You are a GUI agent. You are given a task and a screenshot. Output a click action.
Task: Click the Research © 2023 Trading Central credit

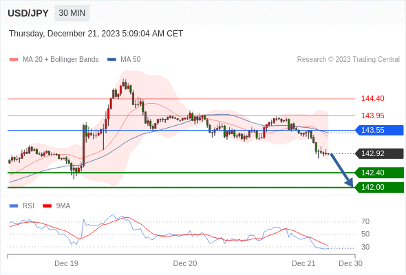pyautogui.click(x=348, y=60)
